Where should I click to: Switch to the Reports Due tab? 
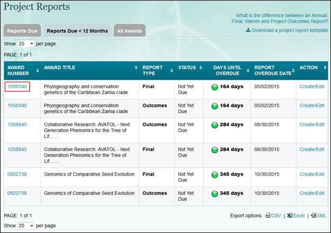point(22,31)
